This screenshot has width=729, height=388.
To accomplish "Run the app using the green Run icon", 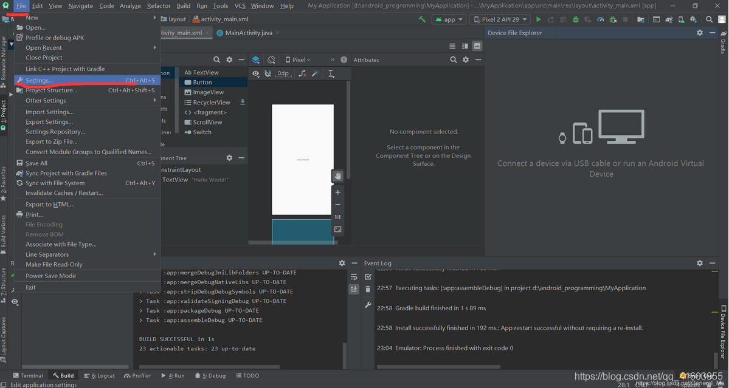I will pos(539,19).
